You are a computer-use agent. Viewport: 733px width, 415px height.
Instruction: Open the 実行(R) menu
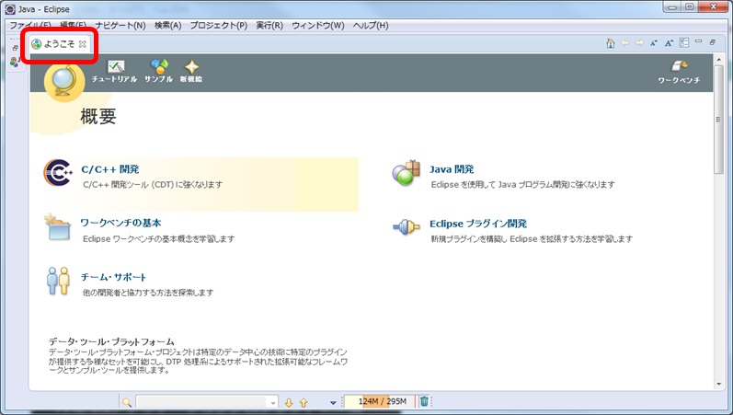click(269, 25)
